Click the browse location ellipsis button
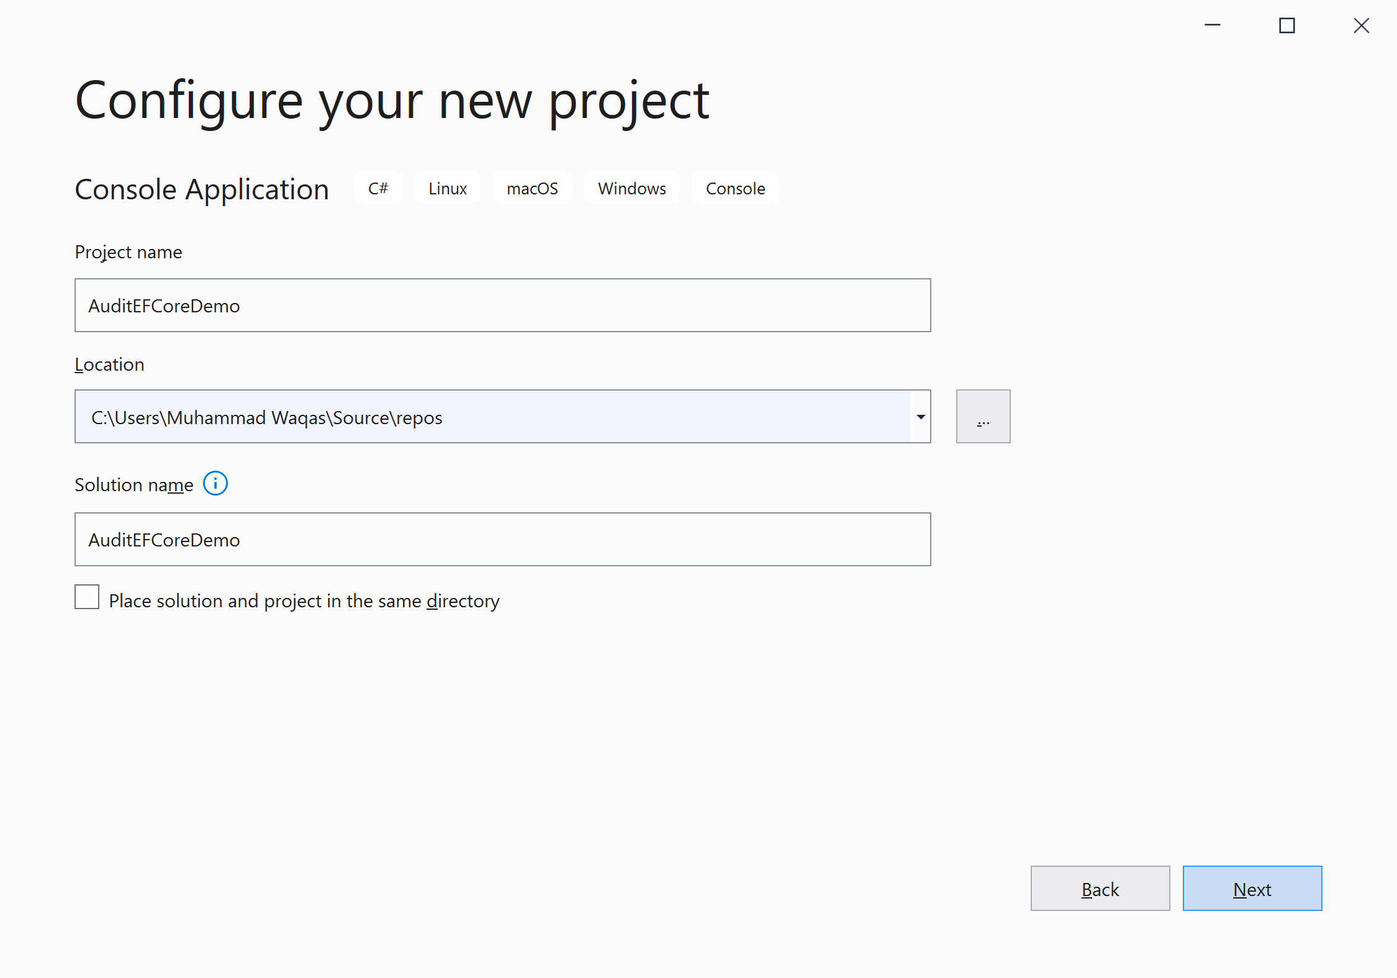Viewport: 1397px width, 978px height. (983, 417)
